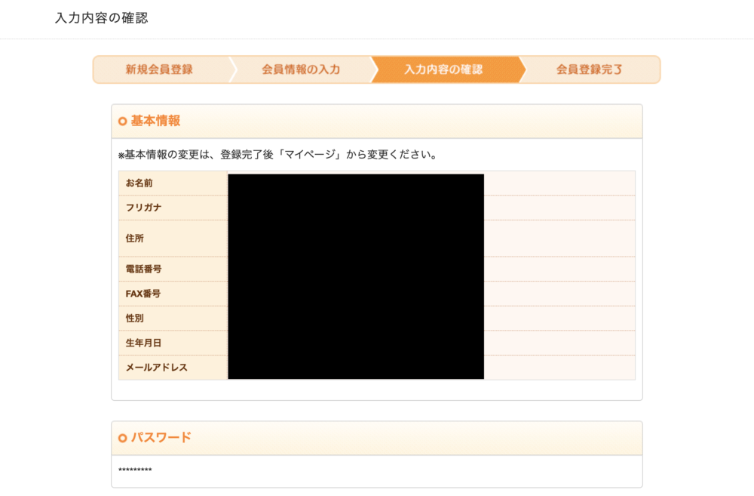Click the 生年月日 row label
This screenshot has height=496, width=754.
click(144, 343)
